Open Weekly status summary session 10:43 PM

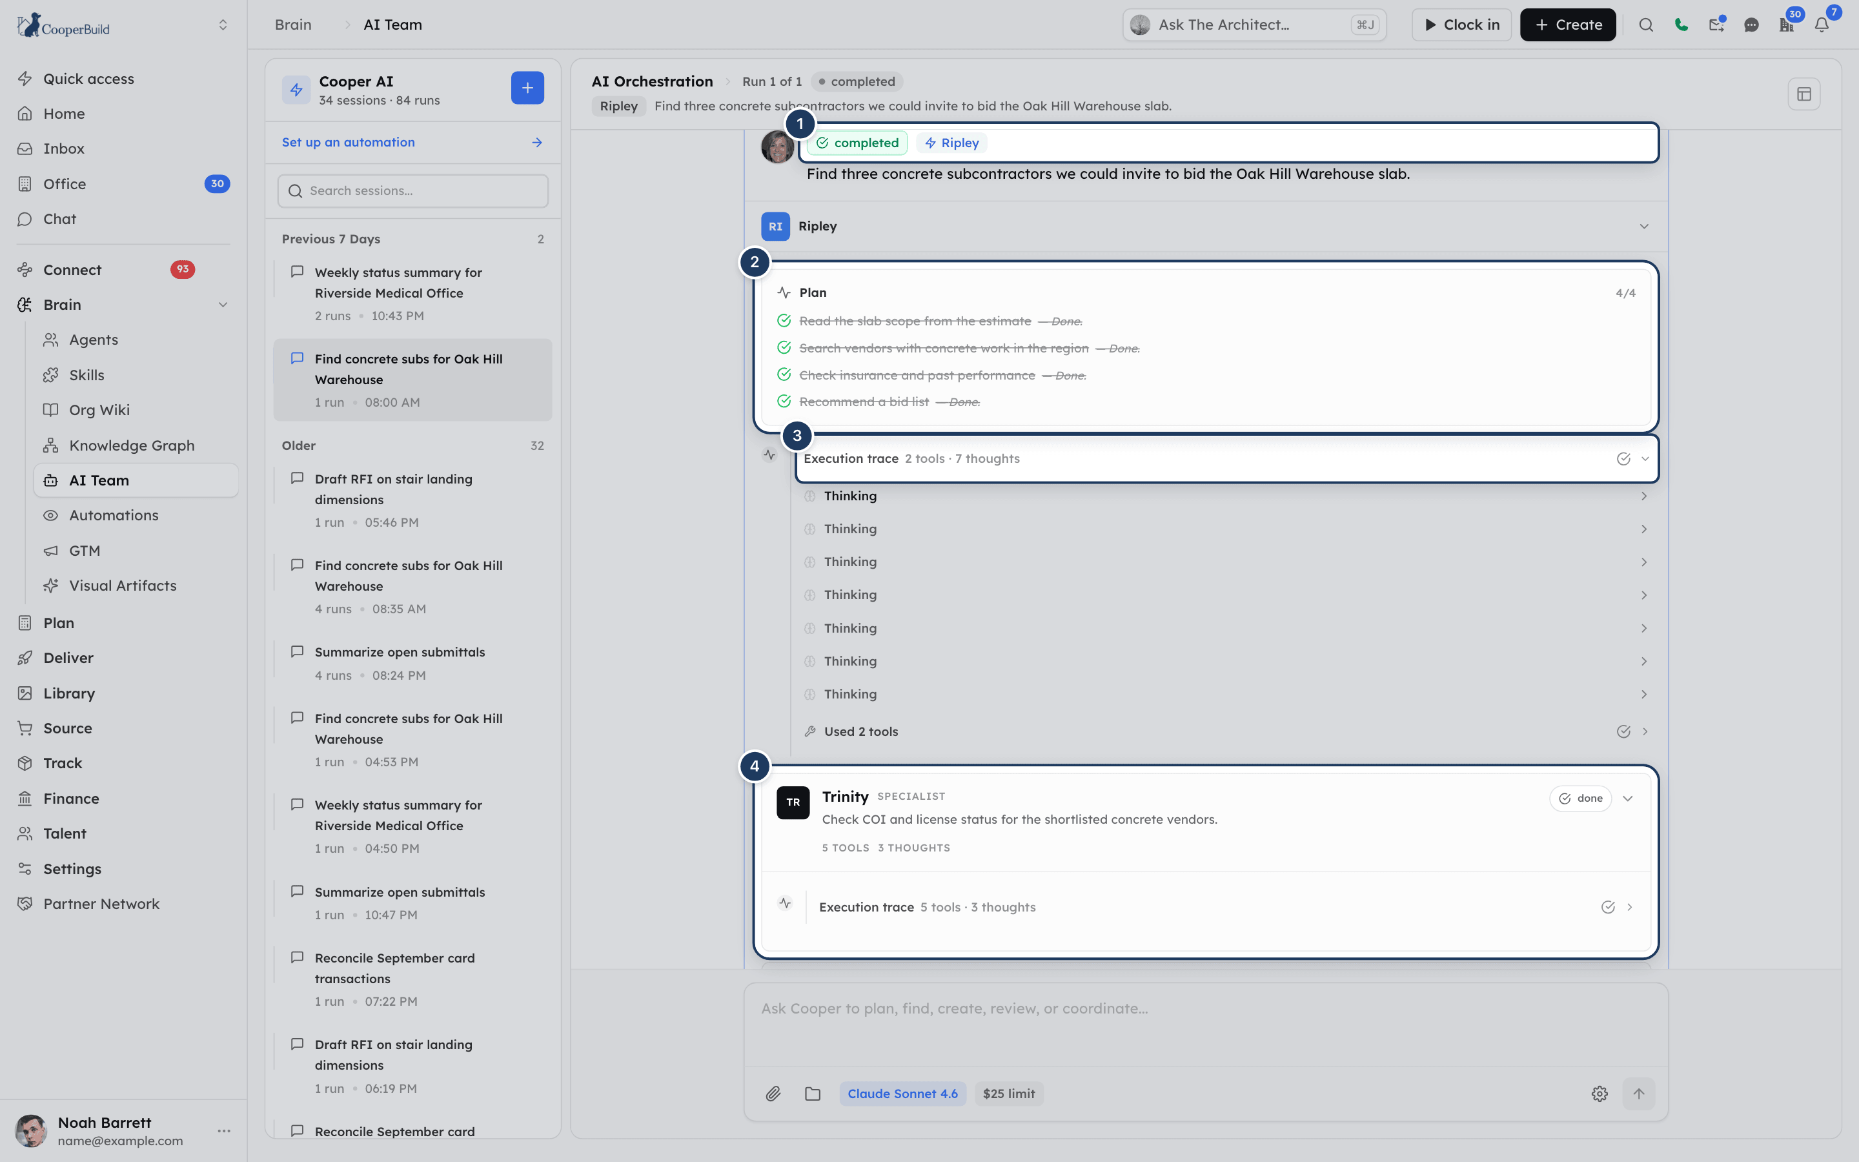[x=412, y=294]
